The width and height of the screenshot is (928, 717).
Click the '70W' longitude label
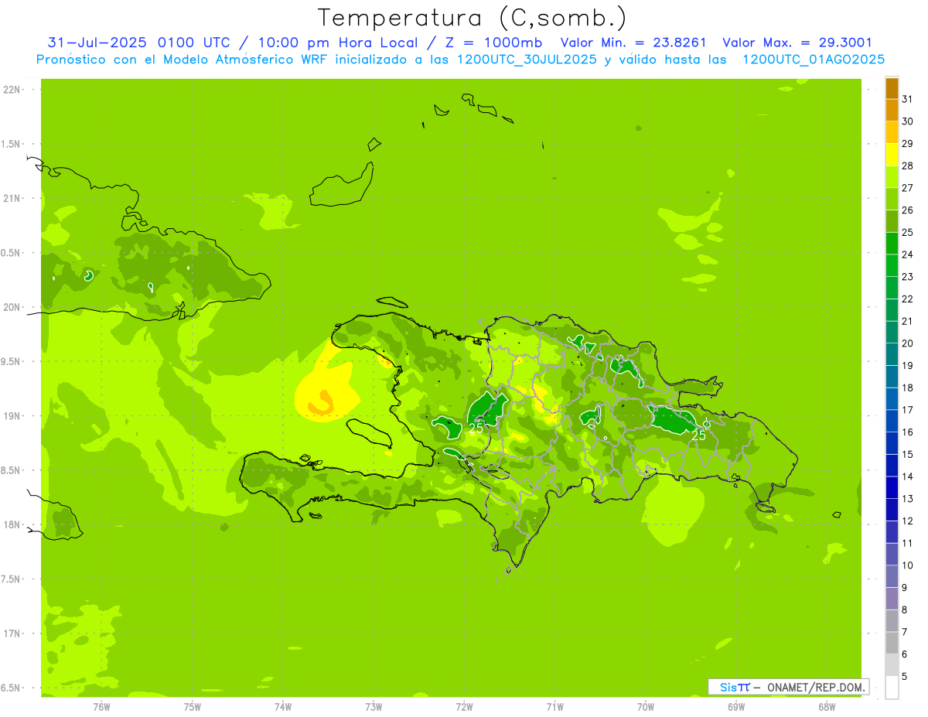646,707
